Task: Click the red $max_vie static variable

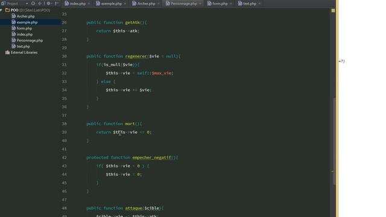Action: tap(161, 73)
